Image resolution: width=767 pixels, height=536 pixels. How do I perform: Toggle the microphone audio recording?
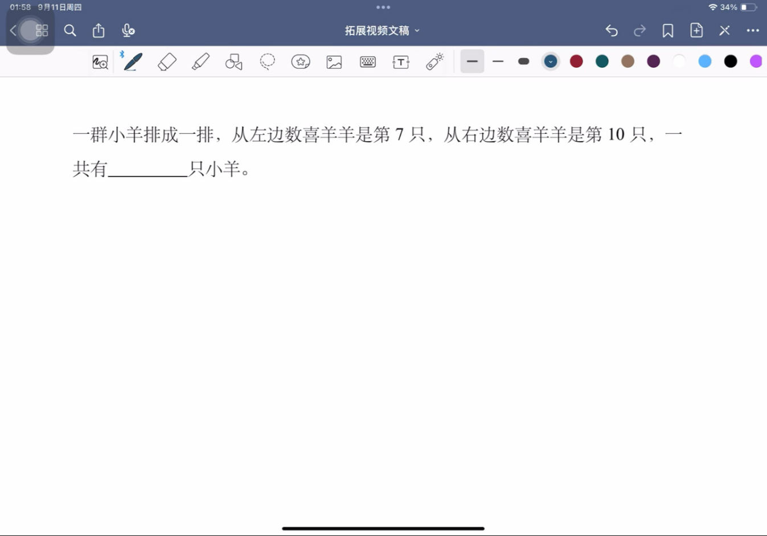point(128,31)
